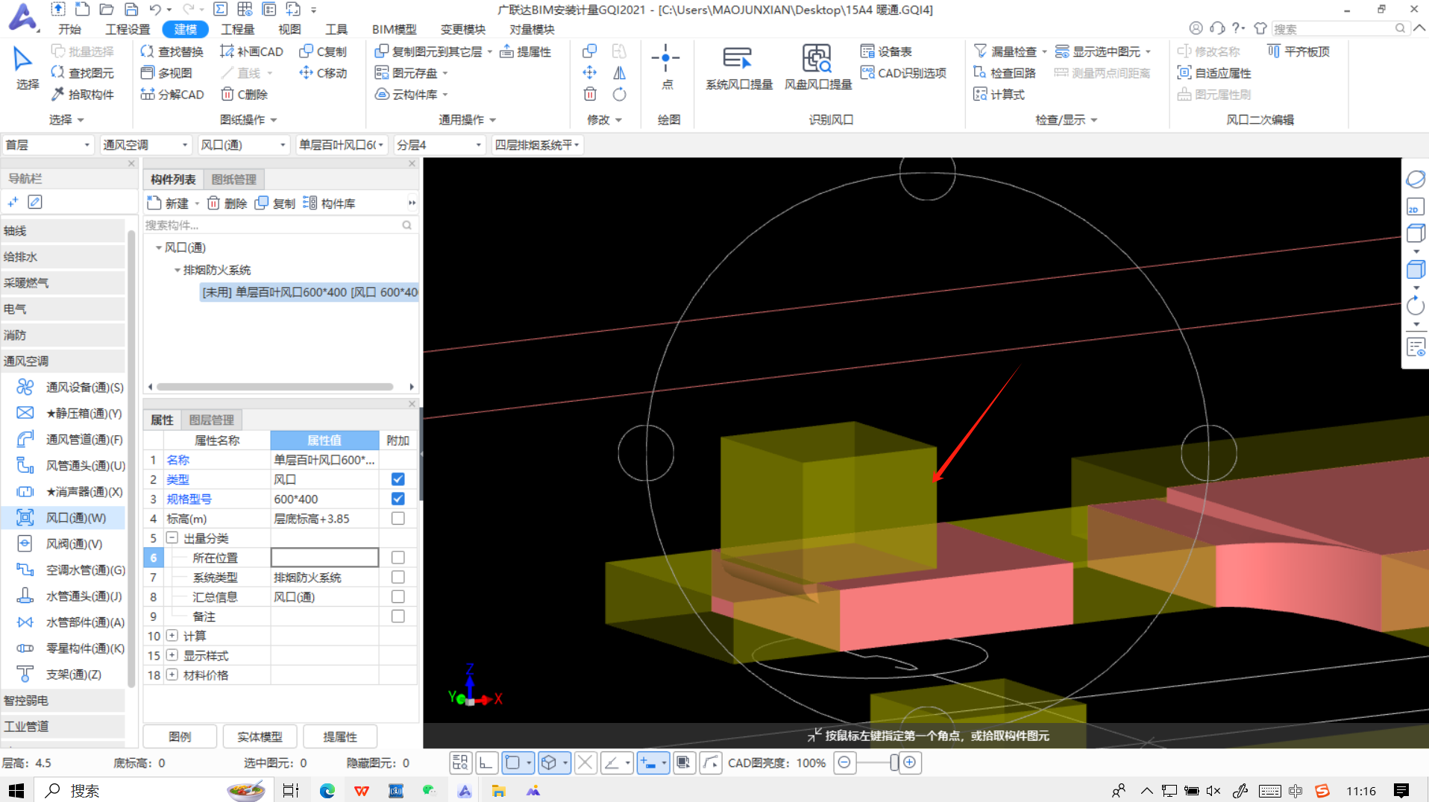
Task: Expand the 显示样式 property group
Action: (172, 655)
